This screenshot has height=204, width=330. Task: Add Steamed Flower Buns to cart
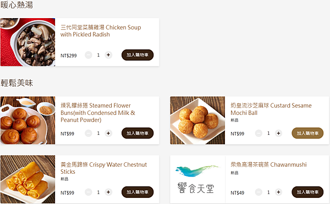(x=137, y=133)
